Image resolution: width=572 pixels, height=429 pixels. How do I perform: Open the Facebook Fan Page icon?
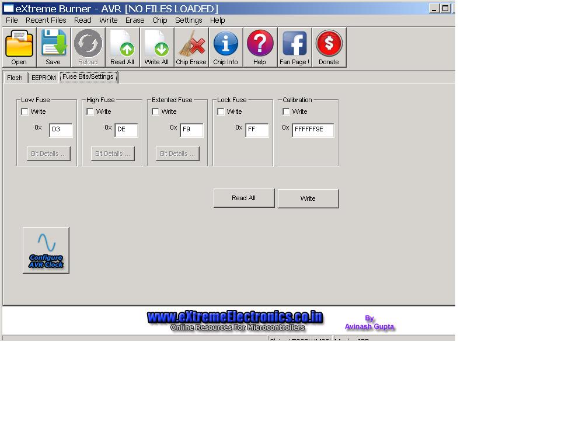coord(294,47)
